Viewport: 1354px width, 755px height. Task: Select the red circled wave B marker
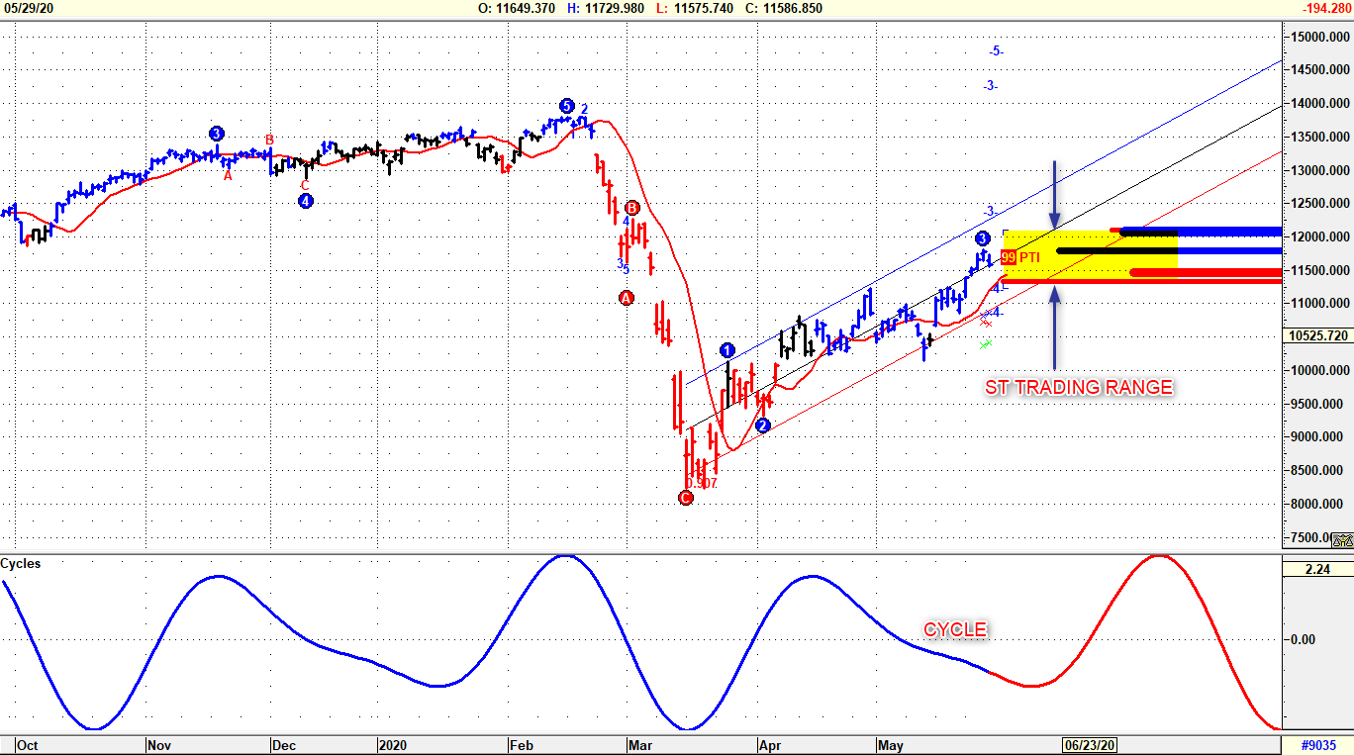pos(632,208)
